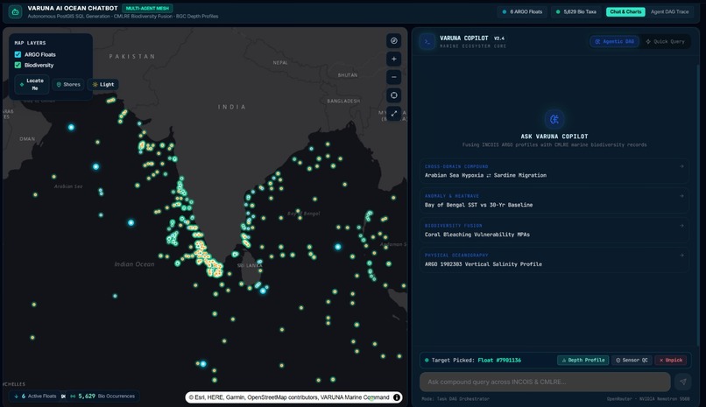The width and height of the screenshot is (706, 407).
Task: Click Coral Bleaching Vulnerability MPAs prompt
Action: click(x=554, y=230)
